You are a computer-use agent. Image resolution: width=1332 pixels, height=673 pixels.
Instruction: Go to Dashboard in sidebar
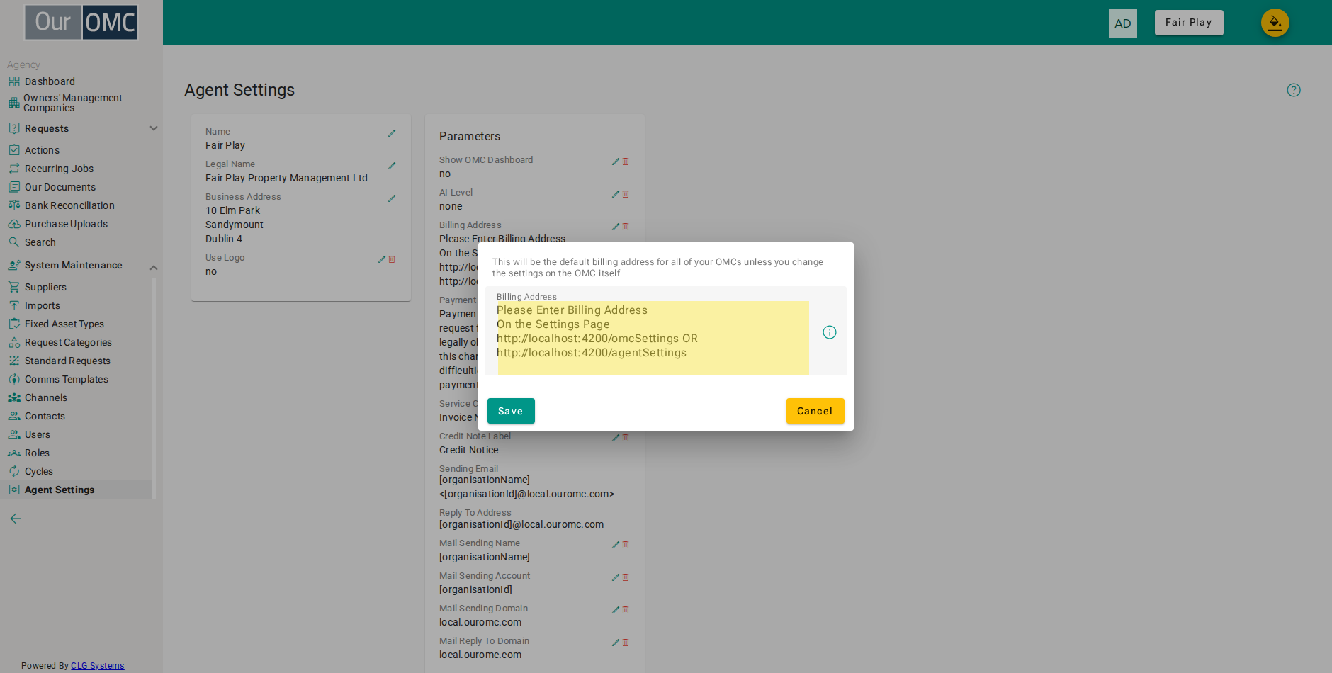50,81
